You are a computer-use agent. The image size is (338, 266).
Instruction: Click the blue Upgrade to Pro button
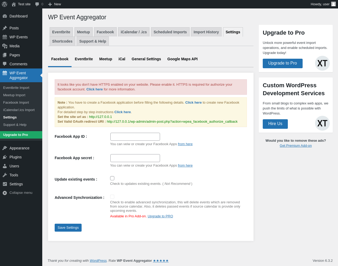click(x=283, y=63)
